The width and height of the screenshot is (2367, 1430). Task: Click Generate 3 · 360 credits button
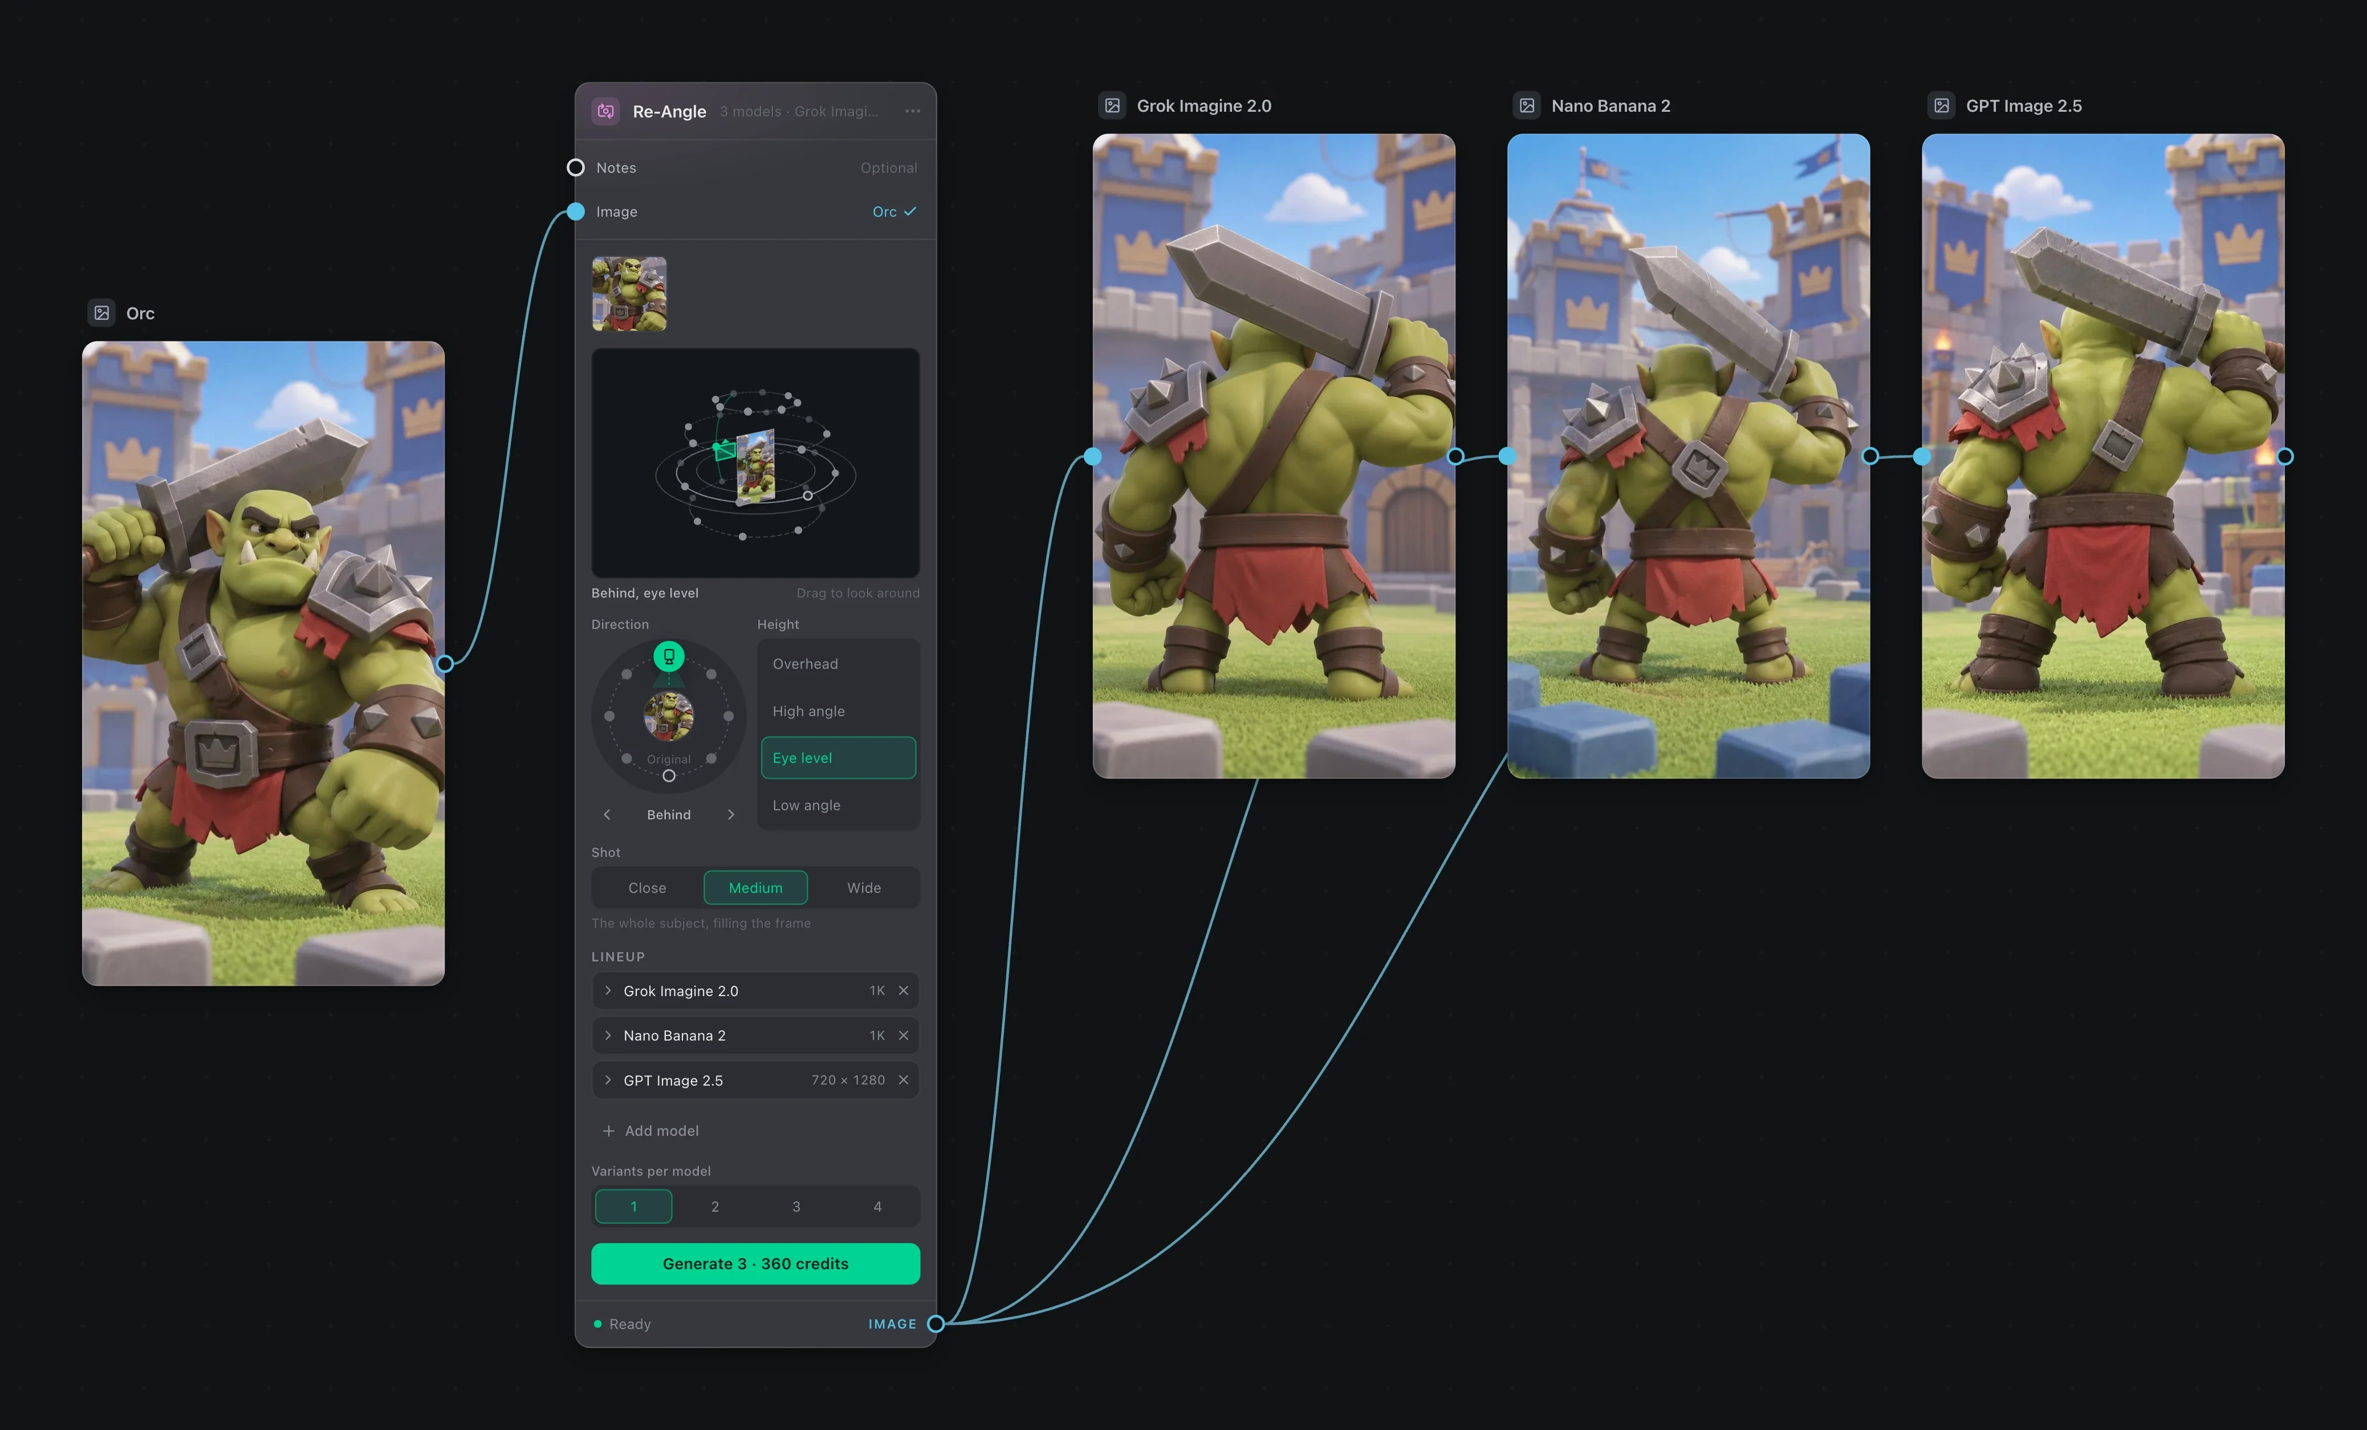(756, 1264)
